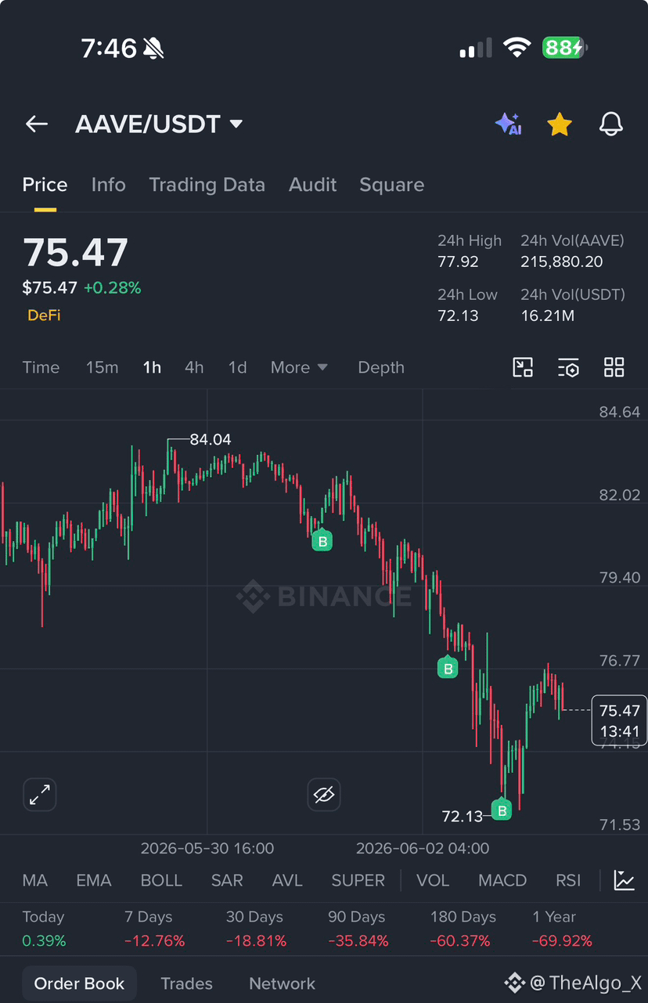Go back using the left arrow

(x=37, y=124)
